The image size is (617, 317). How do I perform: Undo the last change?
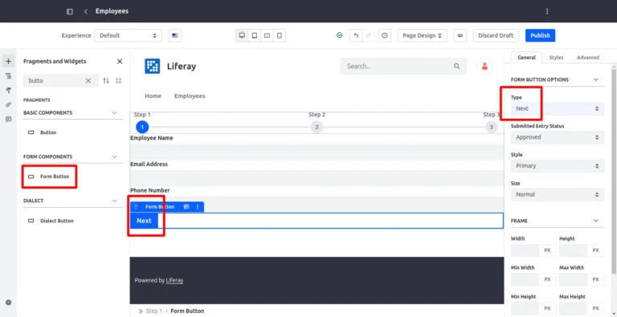(356, 35)
